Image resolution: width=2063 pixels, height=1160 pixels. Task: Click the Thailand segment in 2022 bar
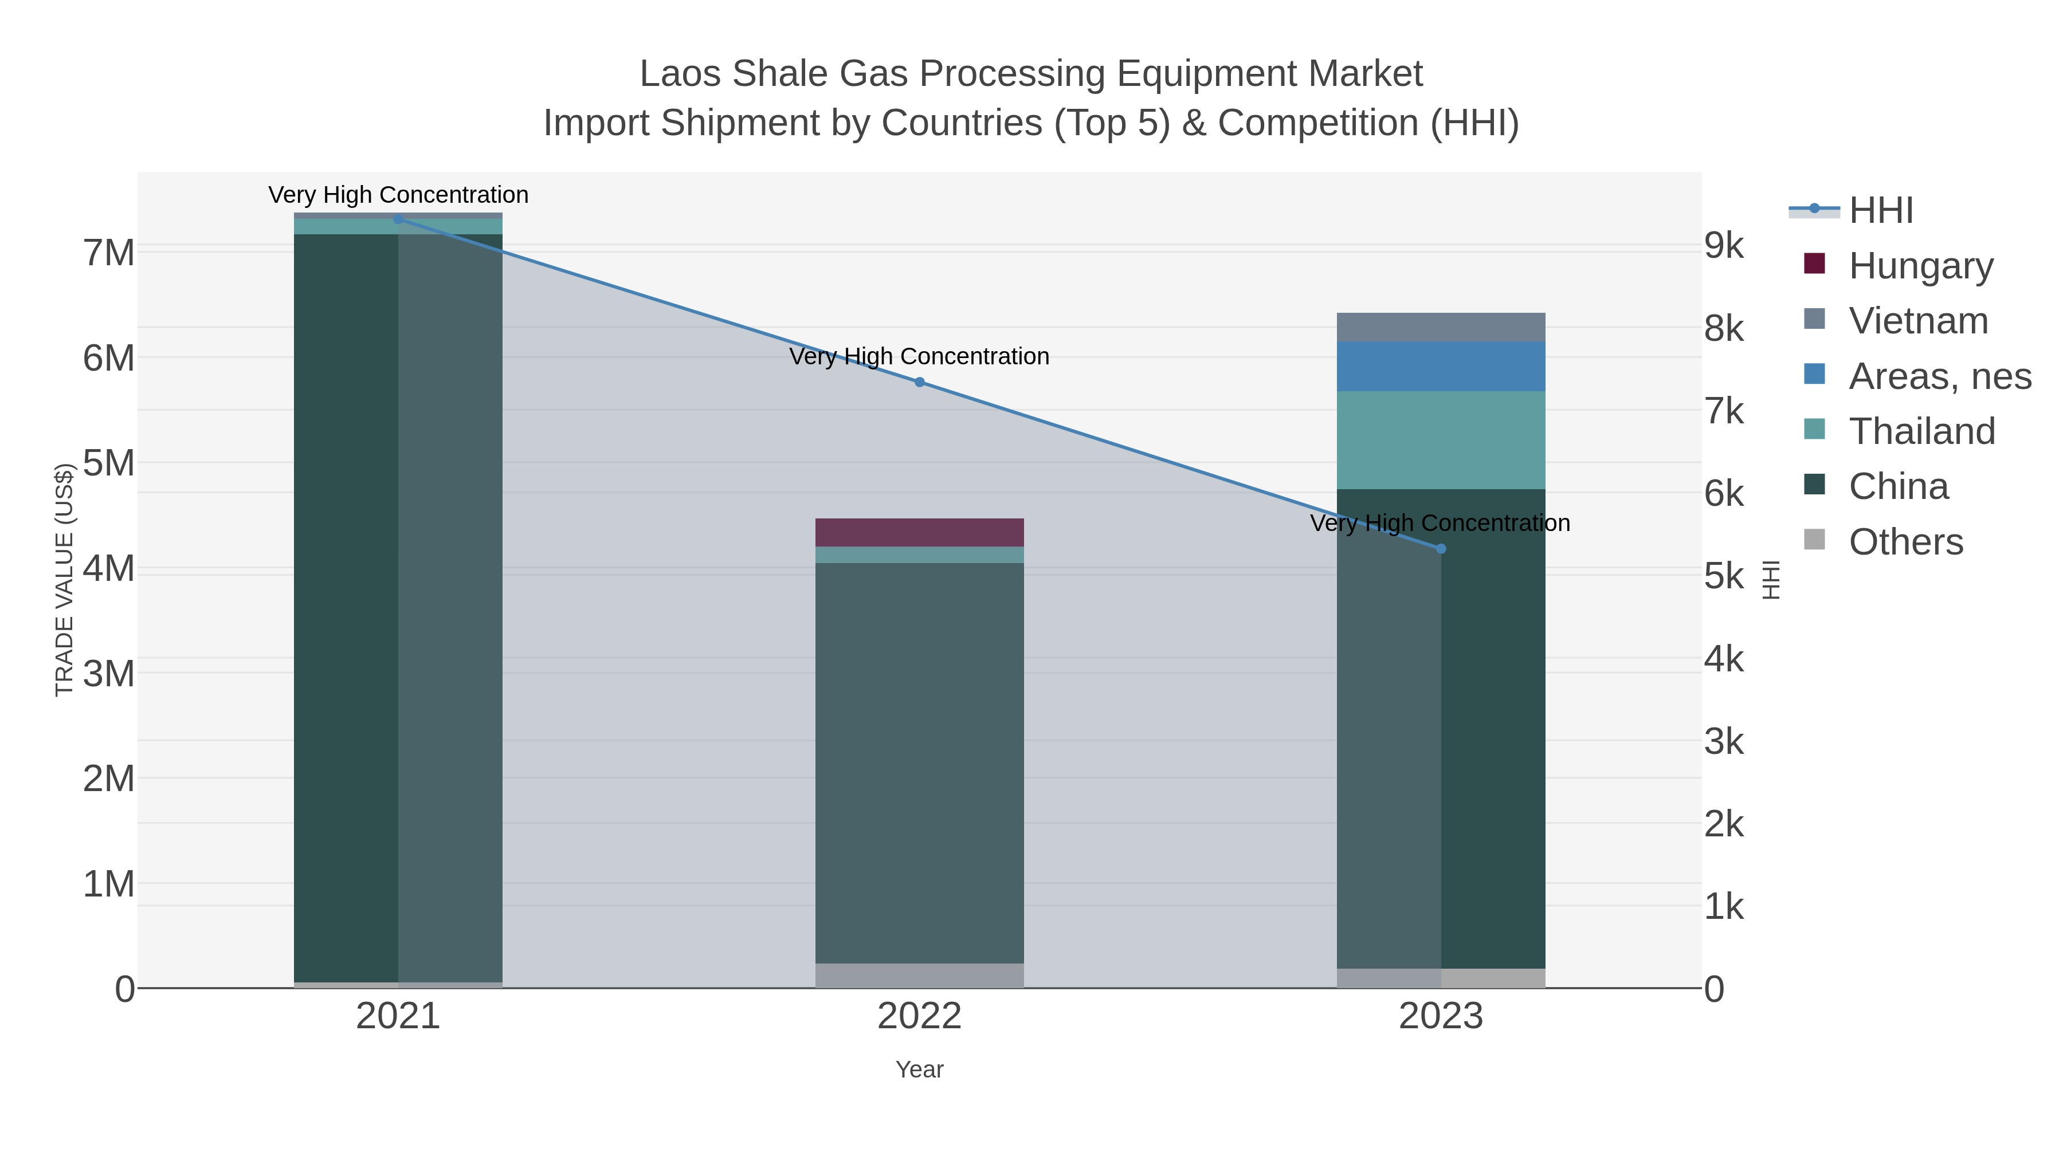[x=919, y=555]
